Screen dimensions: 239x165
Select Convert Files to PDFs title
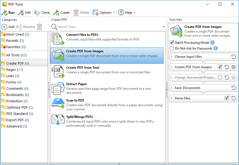click(x=82, y=35)
